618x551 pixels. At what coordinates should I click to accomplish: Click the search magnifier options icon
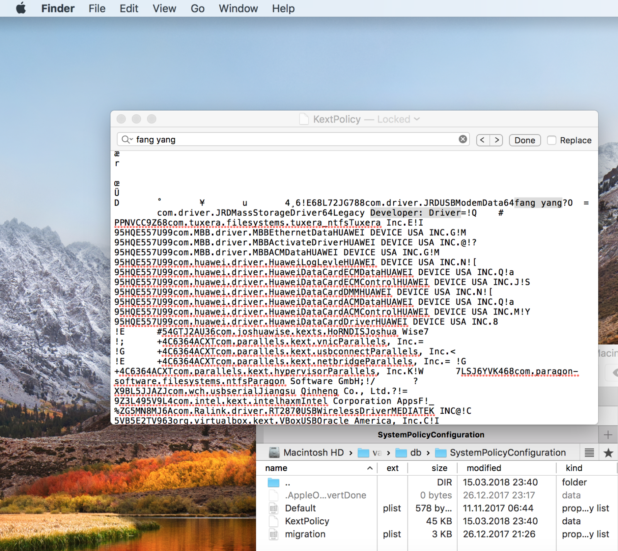tap(127, 139)
